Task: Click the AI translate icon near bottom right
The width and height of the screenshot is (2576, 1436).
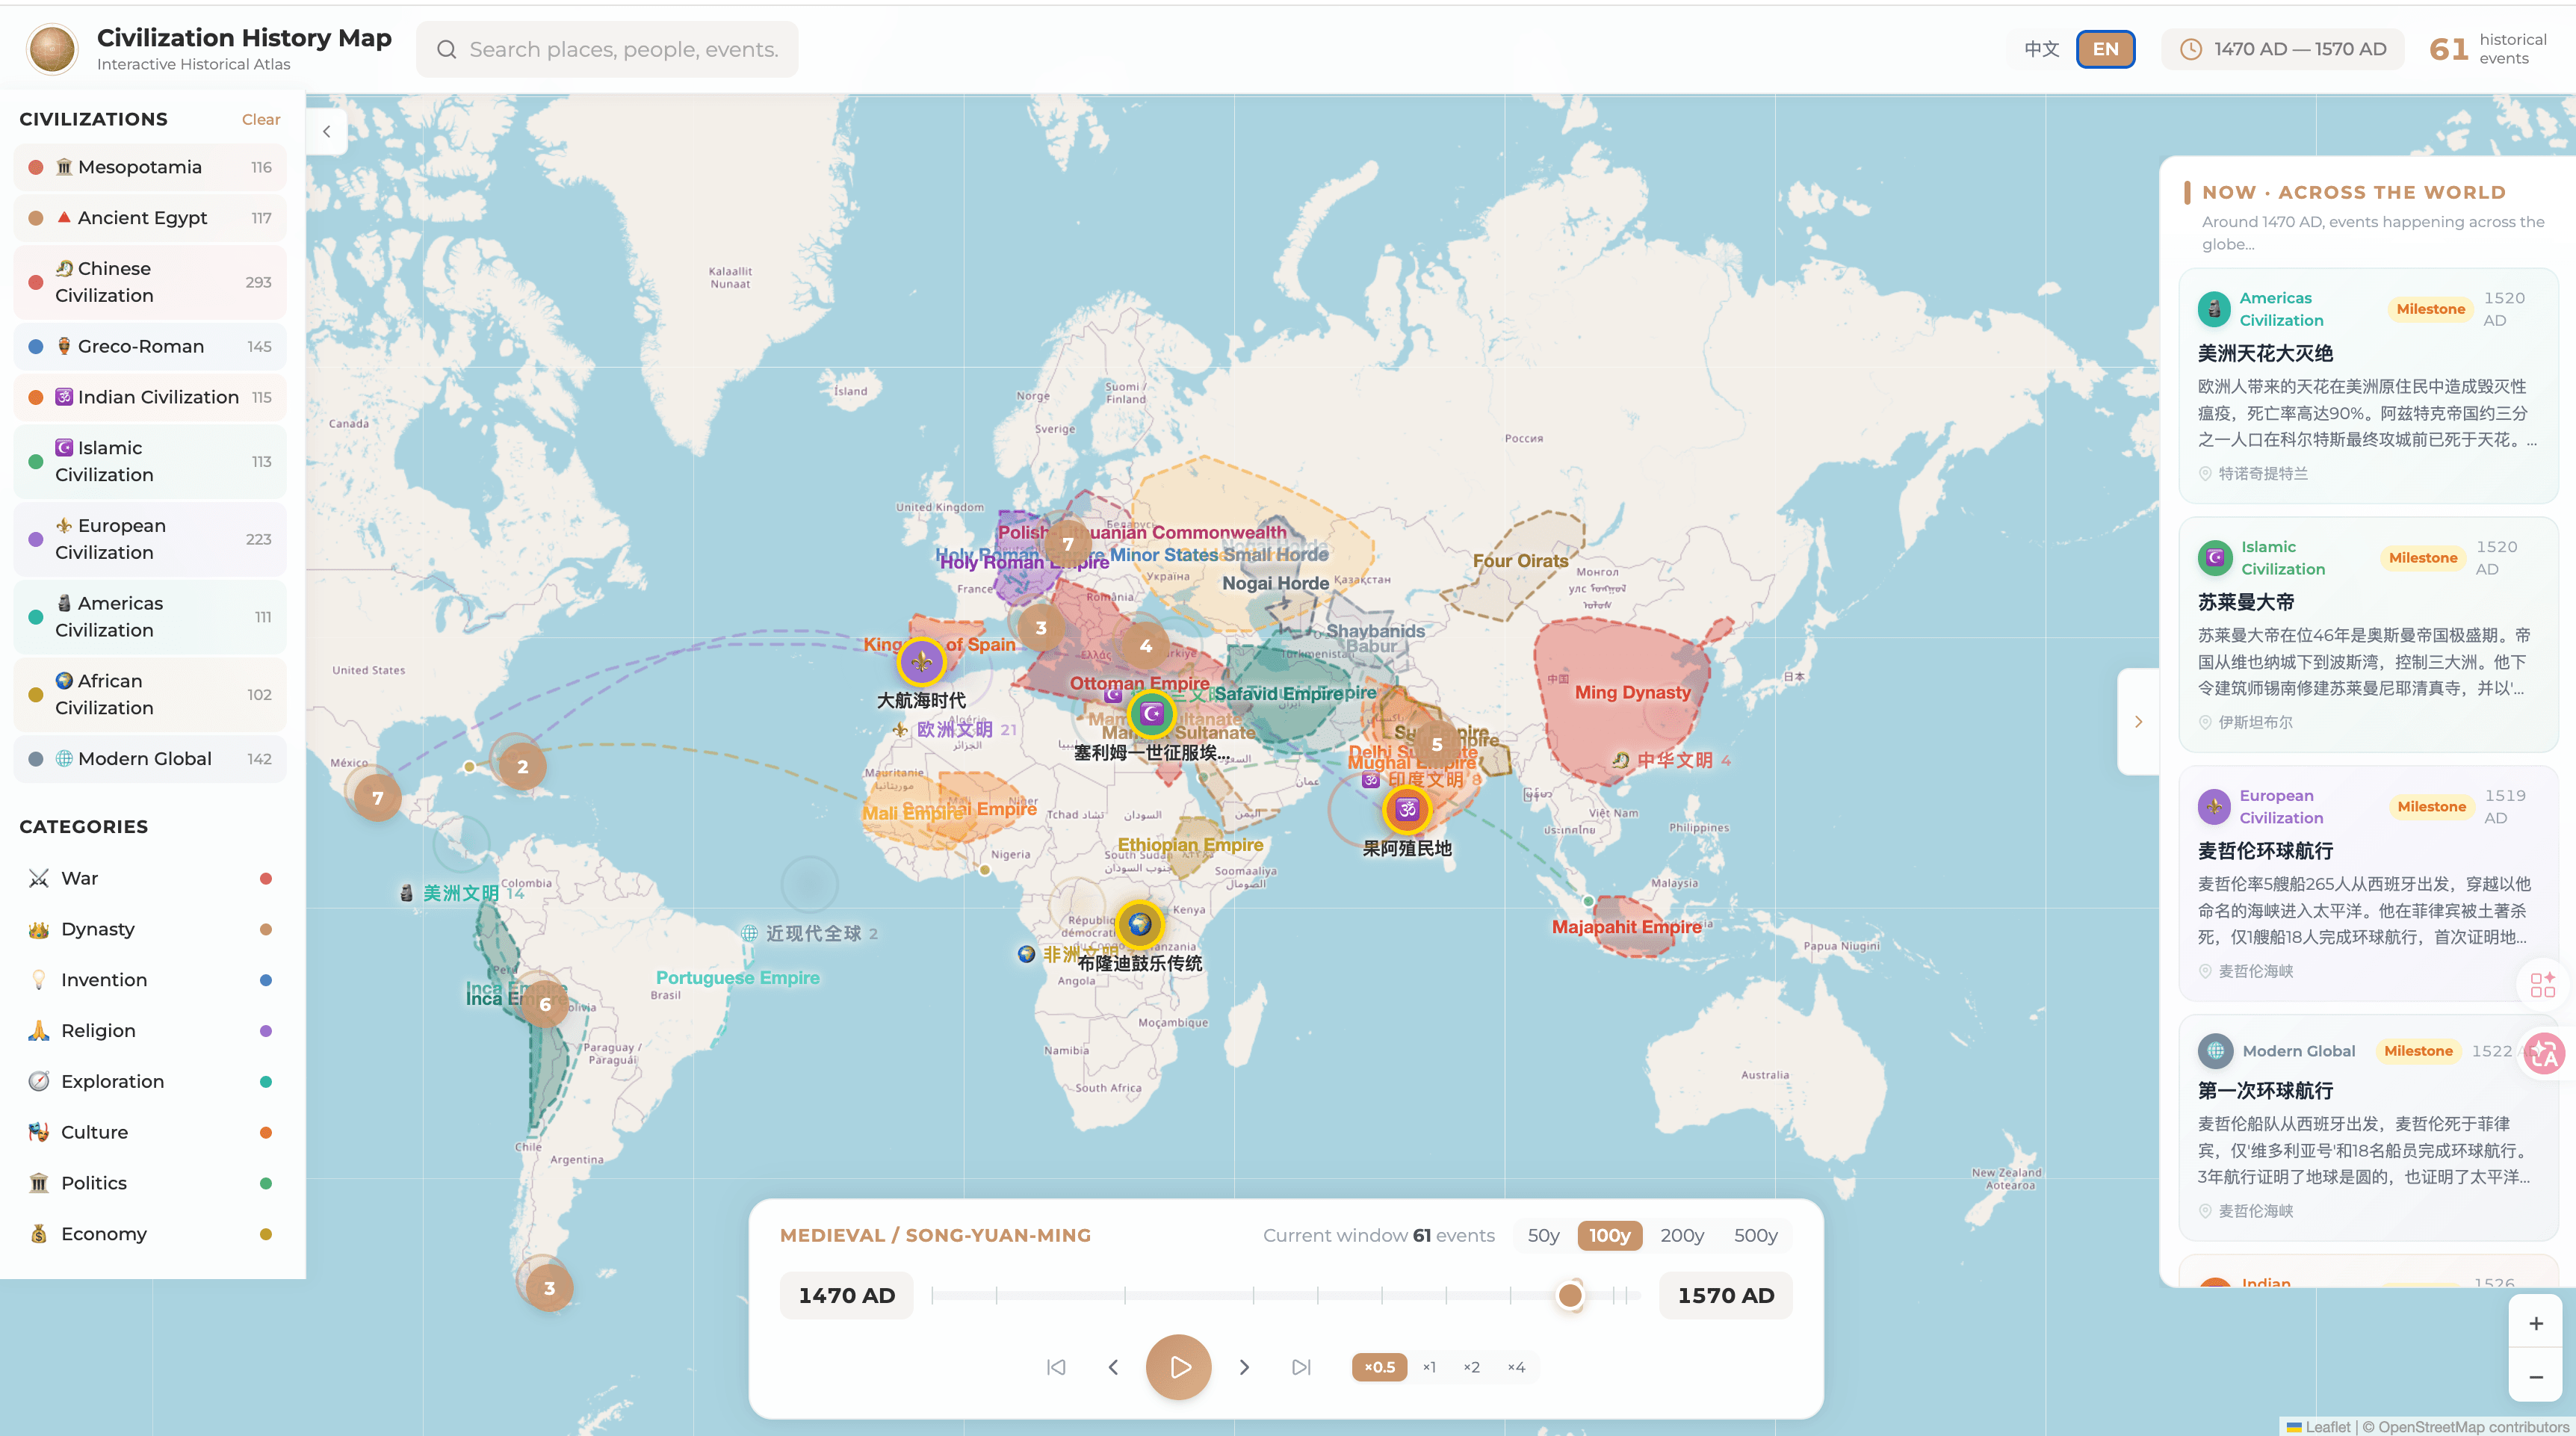Action: [x=2544, y=1054]
